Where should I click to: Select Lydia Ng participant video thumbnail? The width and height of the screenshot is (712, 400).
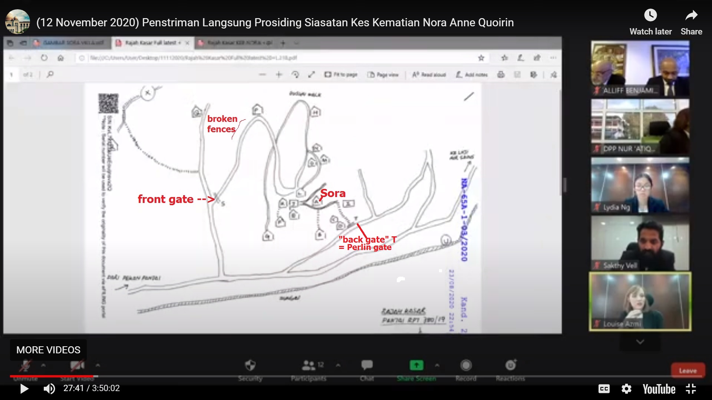pos(640,185)
